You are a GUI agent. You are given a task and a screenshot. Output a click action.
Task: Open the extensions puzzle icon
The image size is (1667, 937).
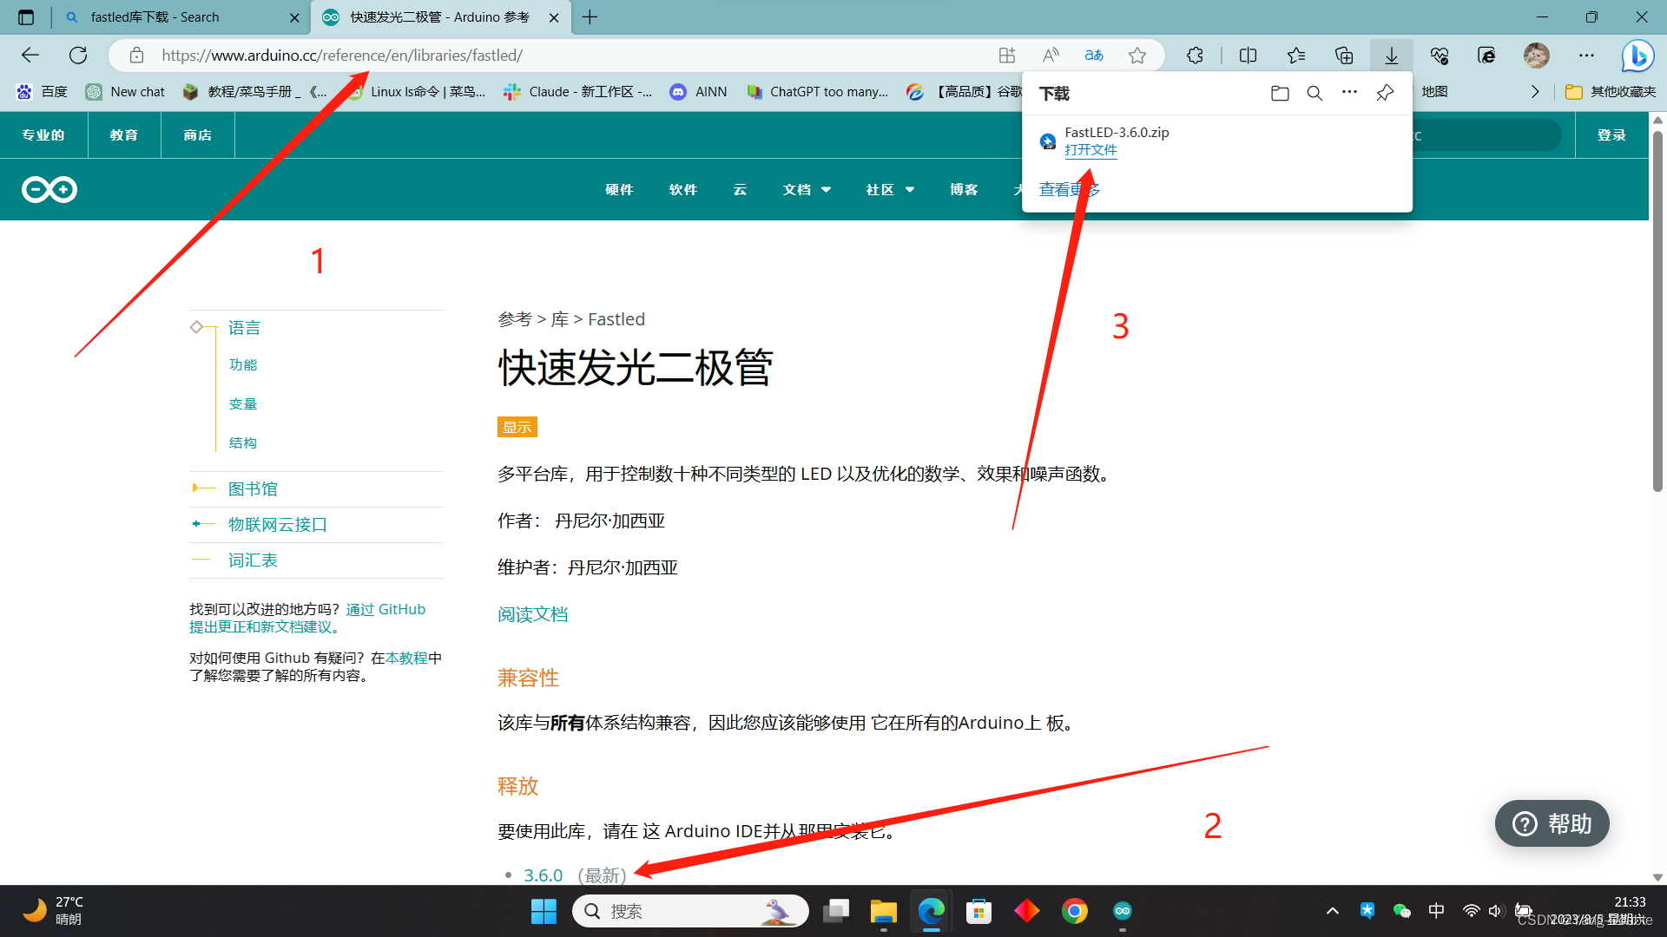1195,56
